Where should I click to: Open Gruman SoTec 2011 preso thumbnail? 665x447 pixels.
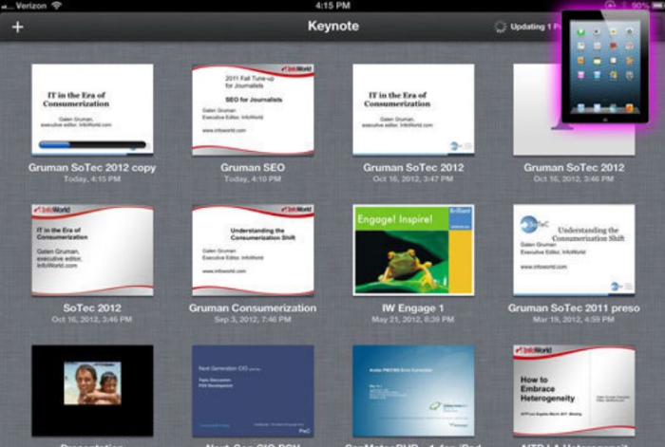tap(574, 250)
